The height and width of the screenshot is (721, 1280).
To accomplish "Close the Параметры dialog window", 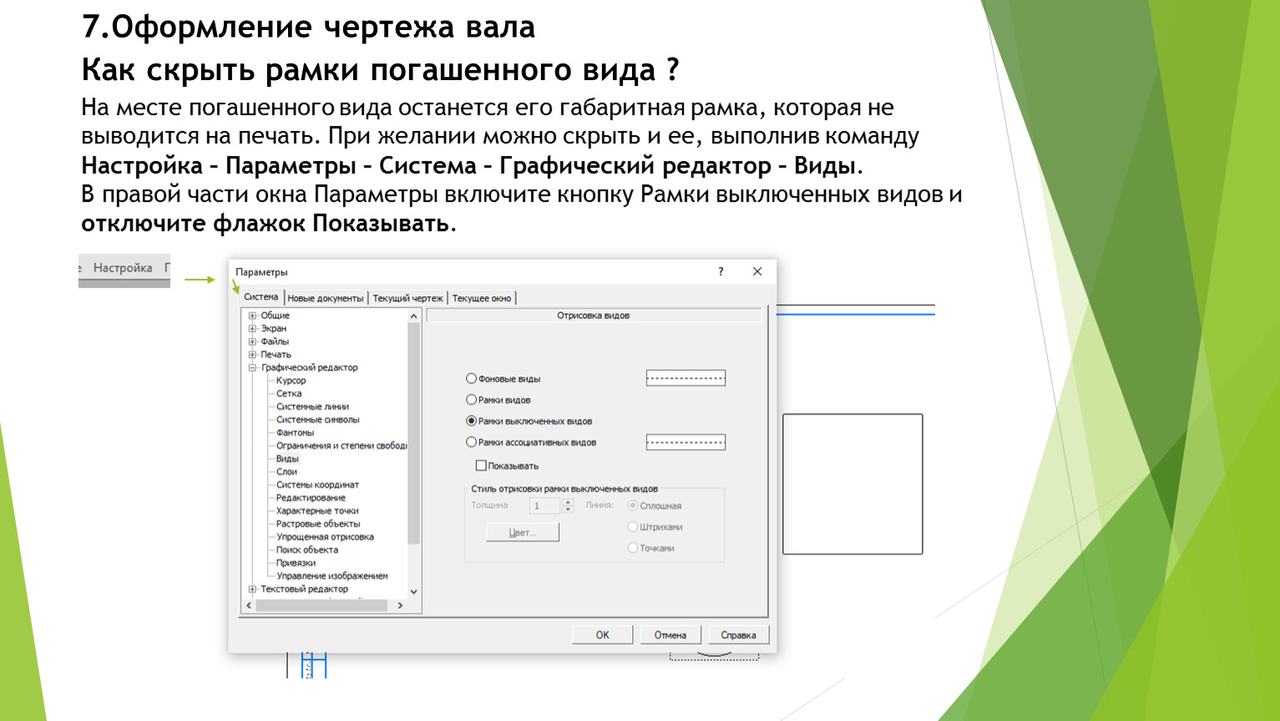I will pos(756,272).
